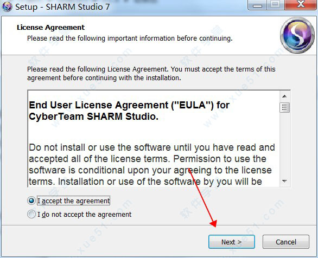Click the EULA scrollbar thumb

coord(284,107)
